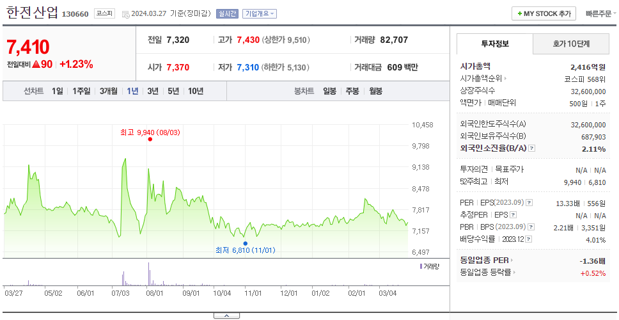Click the 거래대금 609 백만 value
The image size is (619, 320).
403,68
